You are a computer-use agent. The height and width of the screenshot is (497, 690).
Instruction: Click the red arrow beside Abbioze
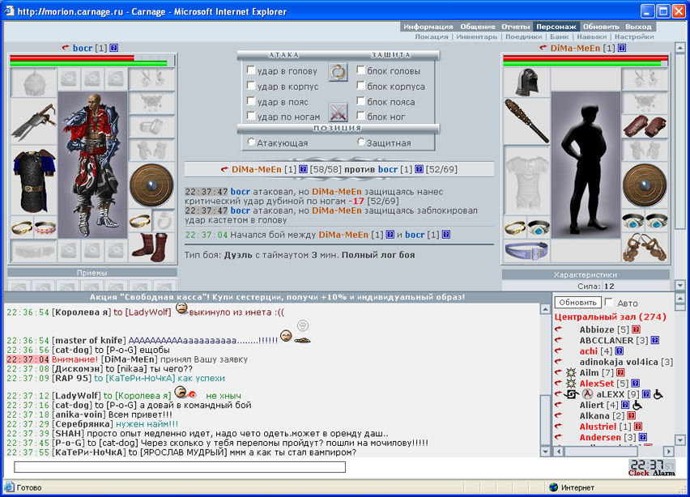point(559,329)
